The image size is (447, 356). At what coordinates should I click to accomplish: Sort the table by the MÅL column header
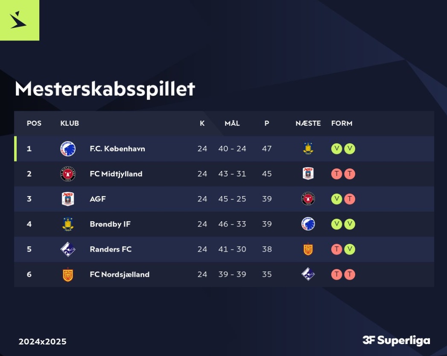[232, 123]
